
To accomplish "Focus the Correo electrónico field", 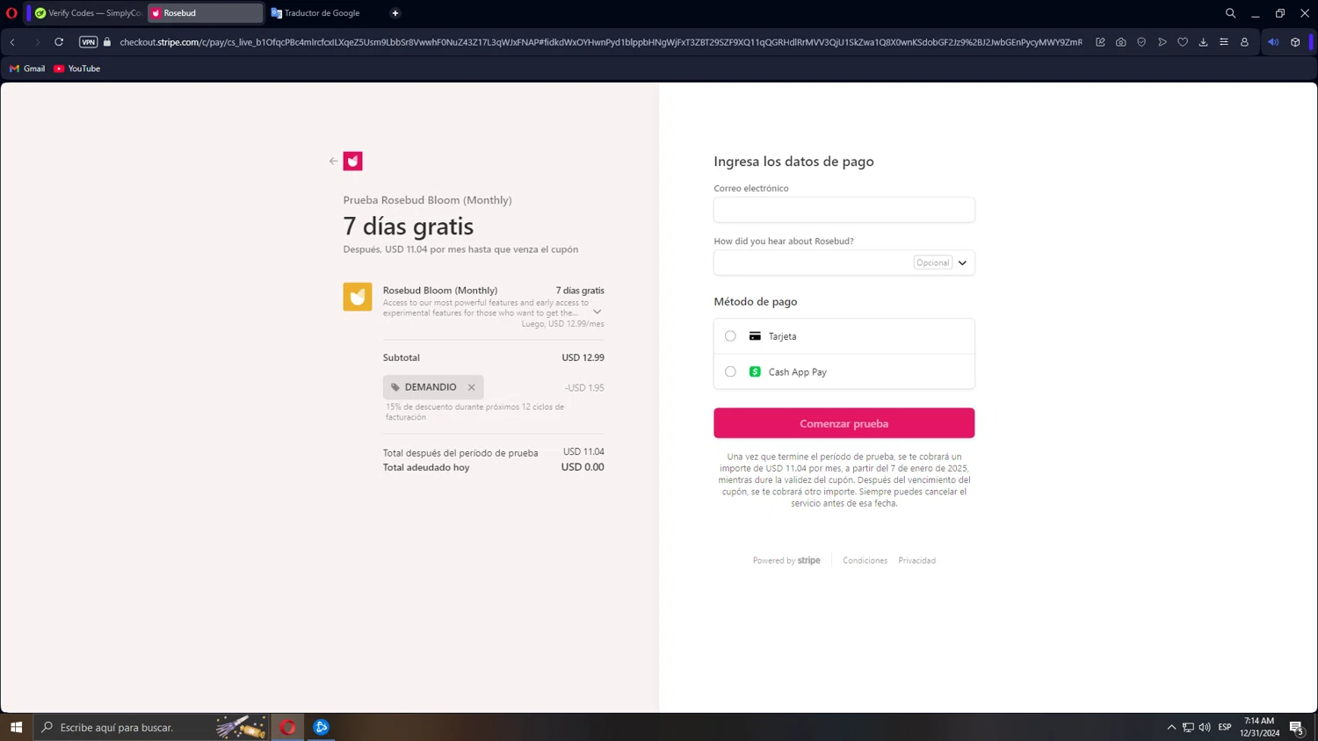I will pos(844,210).
